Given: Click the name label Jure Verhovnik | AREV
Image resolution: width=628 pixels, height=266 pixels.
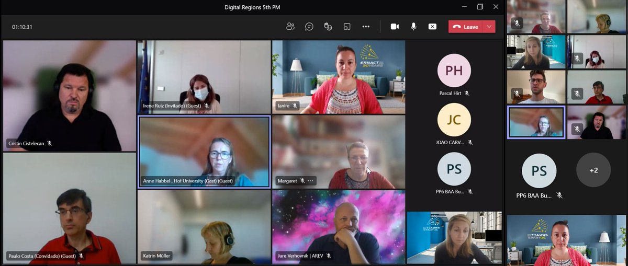Looking at the screenshot, I should coord(300,256).
